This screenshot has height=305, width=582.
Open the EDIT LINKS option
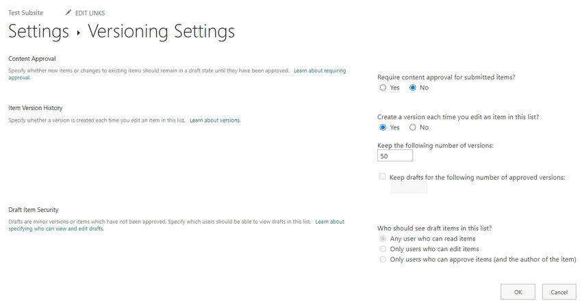(90, 13)
